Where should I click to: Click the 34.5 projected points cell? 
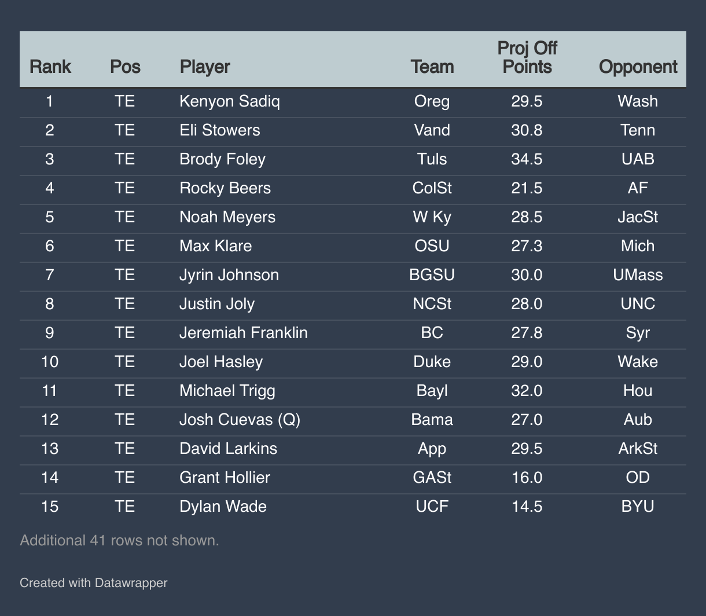coord(527,159)
